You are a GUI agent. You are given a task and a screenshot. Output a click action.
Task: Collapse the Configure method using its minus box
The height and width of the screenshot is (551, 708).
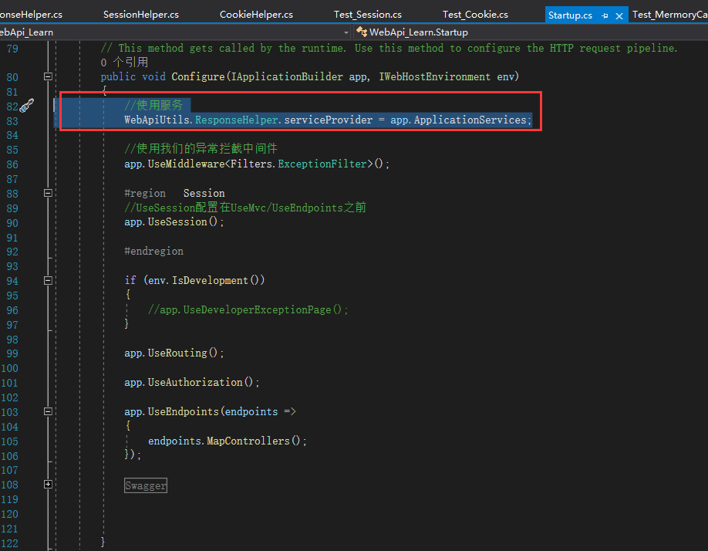click(47, 76)
